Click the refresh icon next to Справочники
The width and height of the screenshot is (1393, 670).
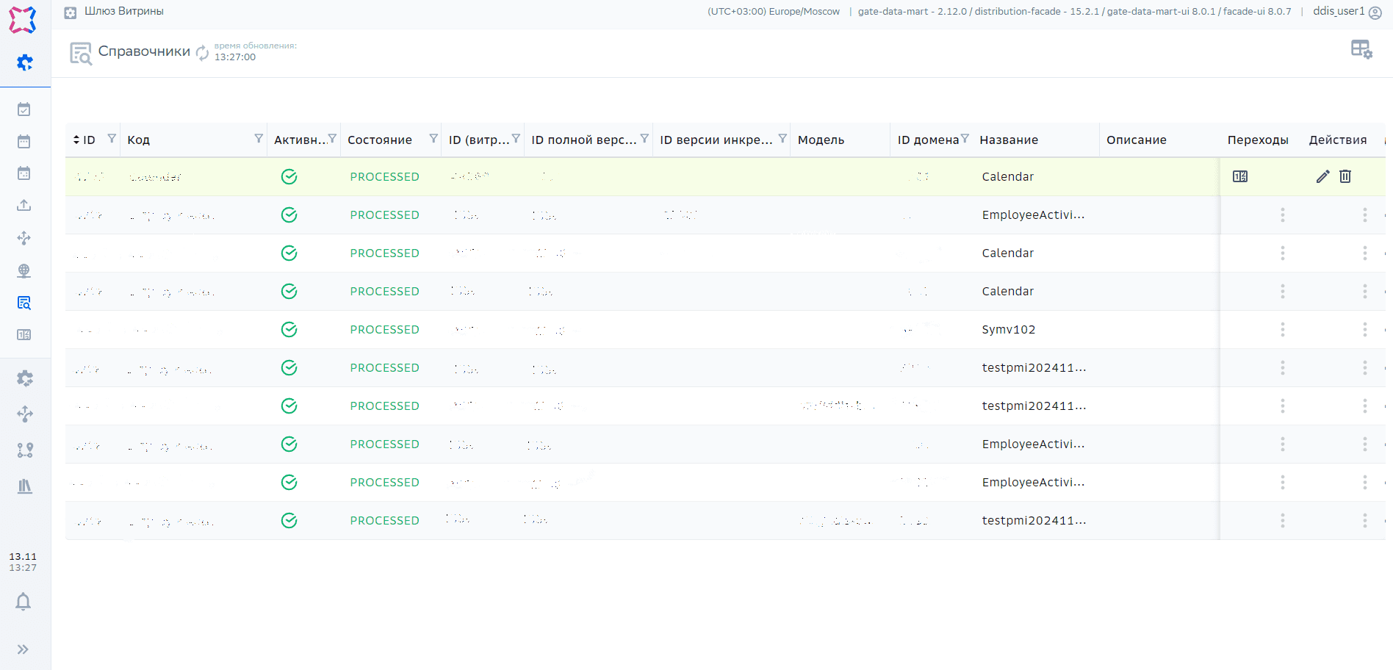pyautogui.click(x=202, y=53)
